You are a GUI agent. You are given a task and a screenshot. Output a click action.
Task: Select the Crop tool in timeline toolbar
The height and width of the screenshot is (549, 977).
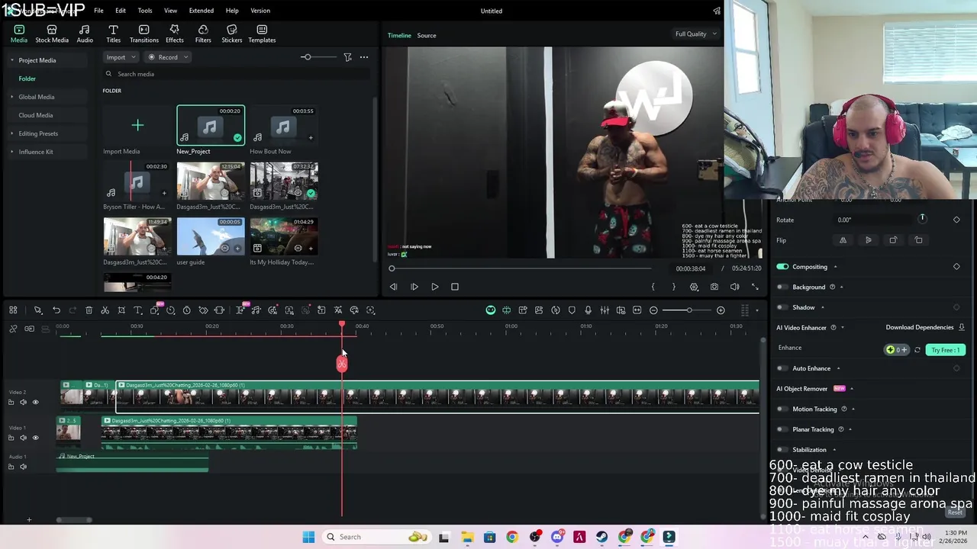click(121, 310)
